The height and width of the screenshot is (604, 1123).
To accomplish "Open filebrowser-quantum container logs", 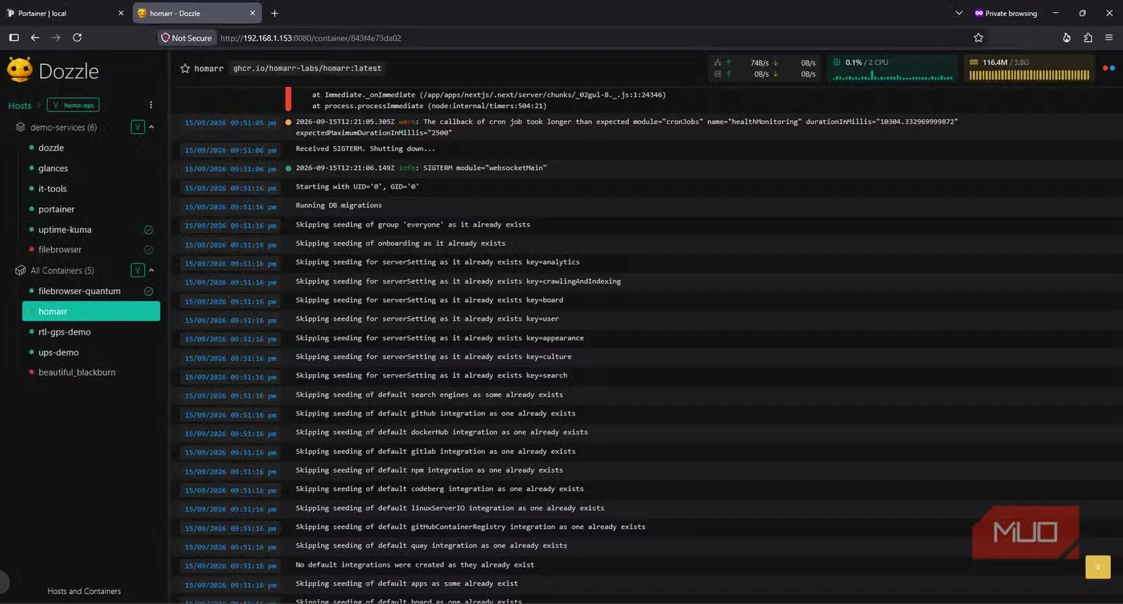I will [x=79, y=291].
